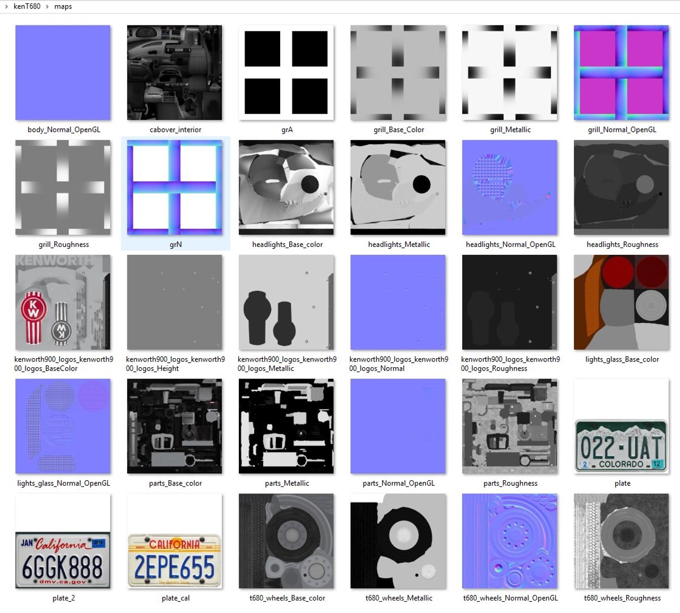Screen dimensions: 680x613
Task: Select the body_Normal_OpenGL texture thumbnail
Action: [x=63, y=73]
